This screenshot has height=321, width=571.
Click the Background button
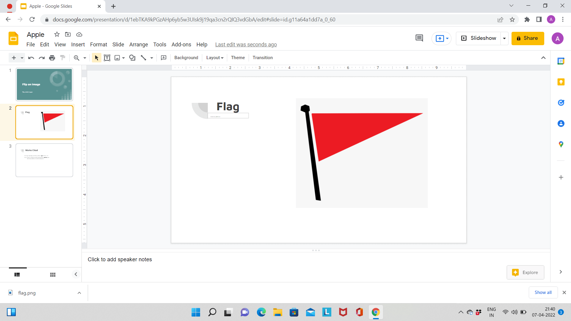tap(186, 58)
